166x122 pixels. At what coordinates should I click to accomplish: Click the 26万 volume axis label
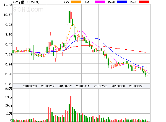pyautogui.click(x=9, y=105)
